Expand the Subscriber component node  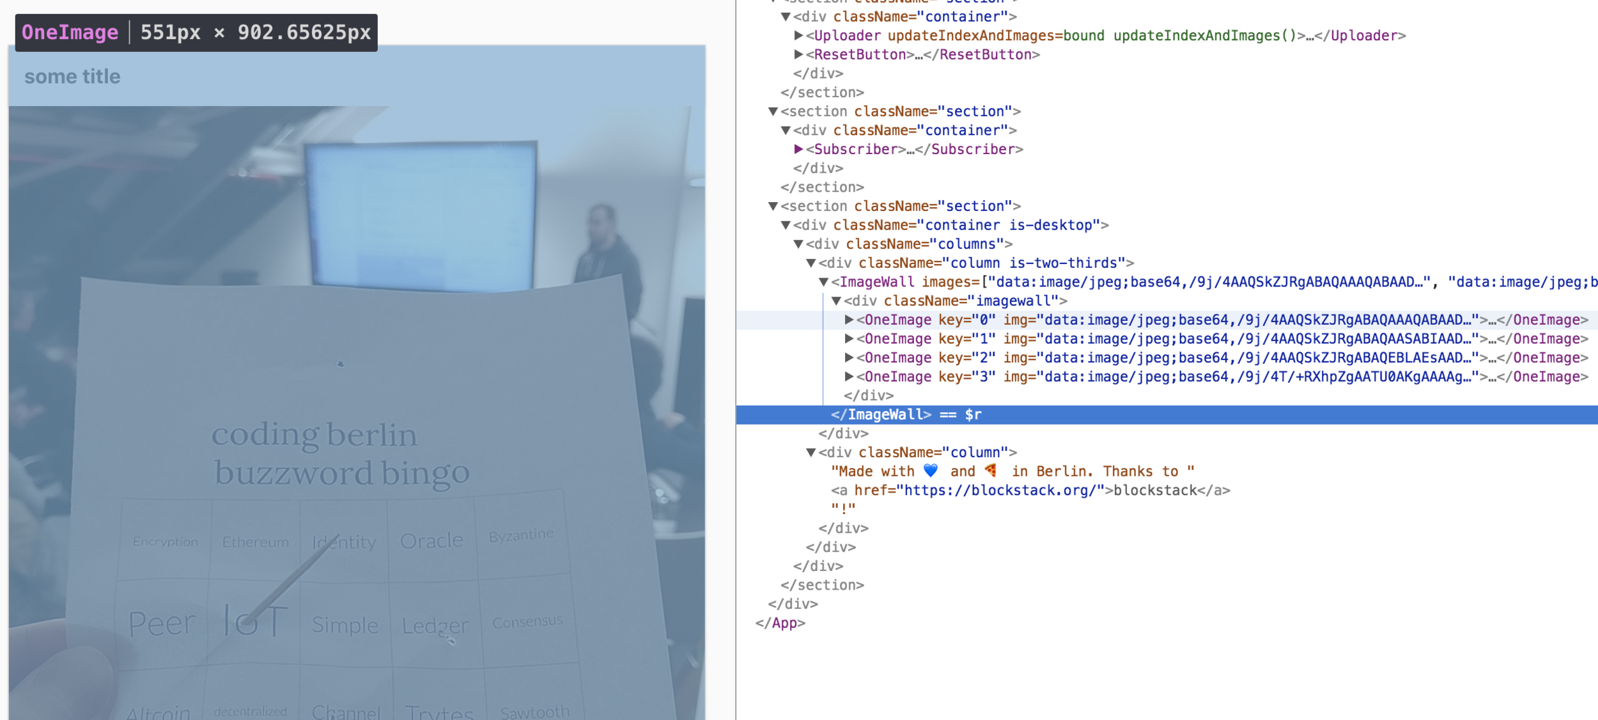pos(798,149)
